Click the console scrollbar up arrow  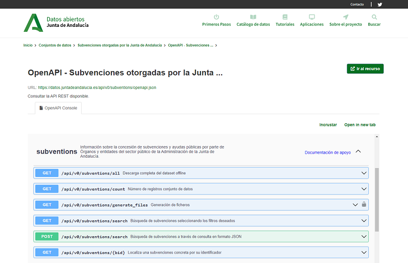pyautogui.click(x=377, y=136)
